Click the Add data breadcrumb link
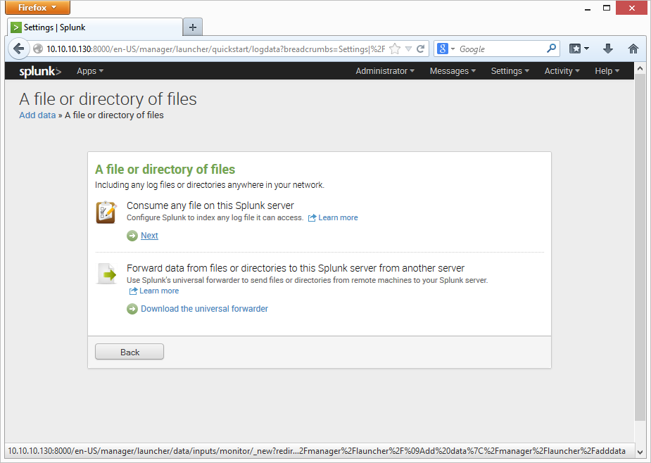Screen dimensions: 651x463 [x=37, y=115]
